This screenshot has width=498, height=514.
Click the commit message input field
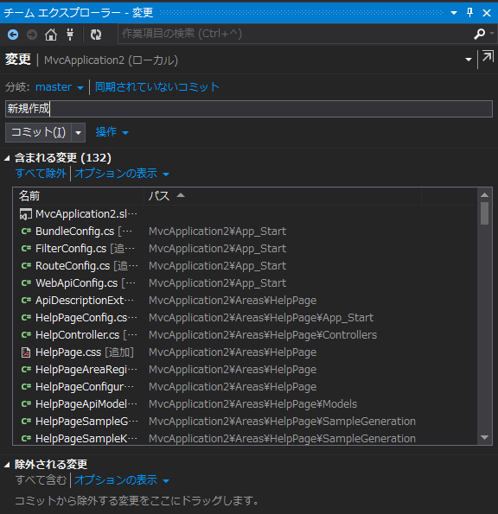tap(249, 109)
